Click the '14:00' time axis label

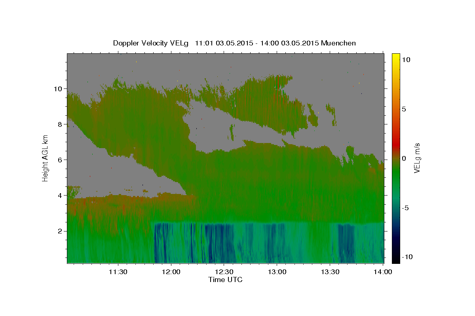pyautogui.click(x=383, y=272)
